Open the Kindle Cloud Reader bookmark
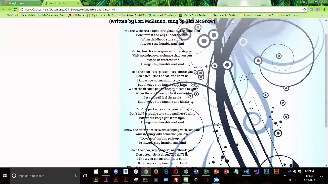Screen dimensions: 328x184 (193, 15)
